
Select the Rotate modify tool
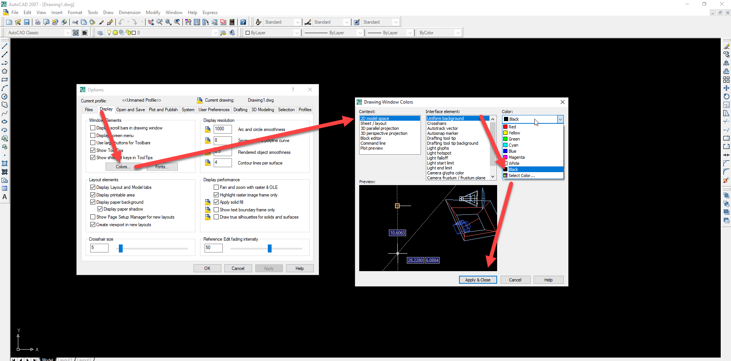click(x=726, y=96)
